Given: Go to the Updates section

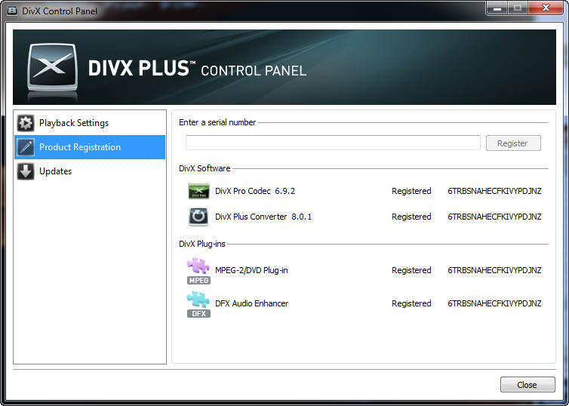Looking at the screenshot, I should coord(90,171).
